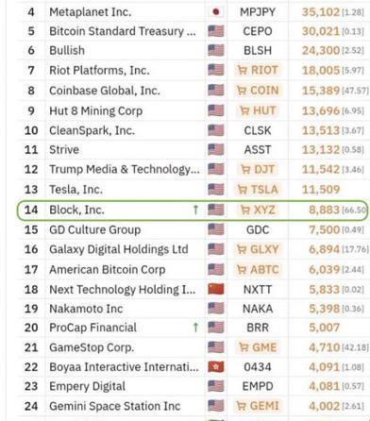Click the cart icon next to RIOT
The image size is (370, 421).
pos(242,70)
